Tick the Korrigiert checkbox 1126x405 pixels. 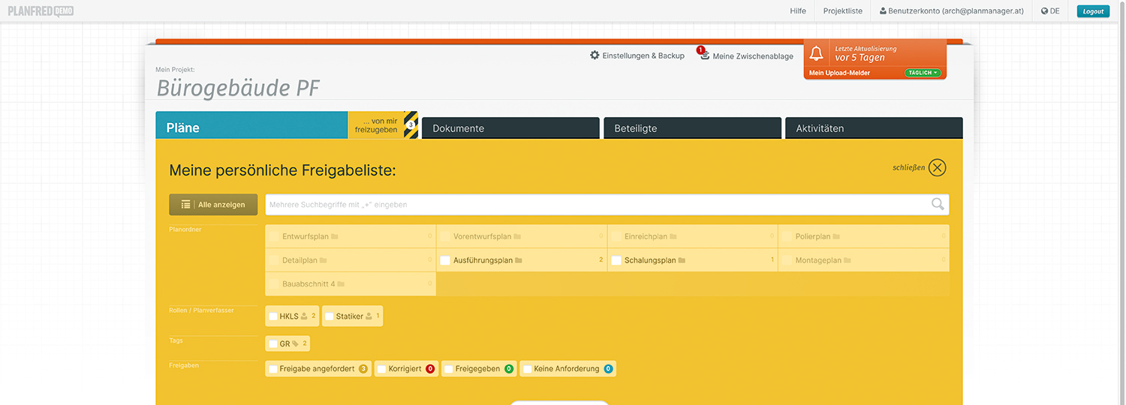click(382, 369)
